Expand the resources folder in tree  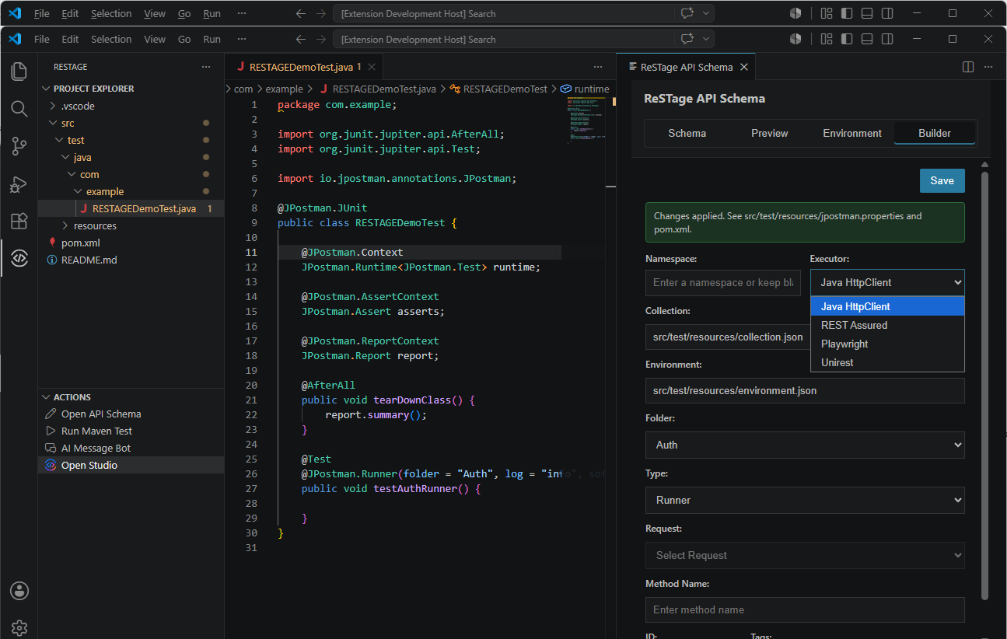(x=95, y=225)
